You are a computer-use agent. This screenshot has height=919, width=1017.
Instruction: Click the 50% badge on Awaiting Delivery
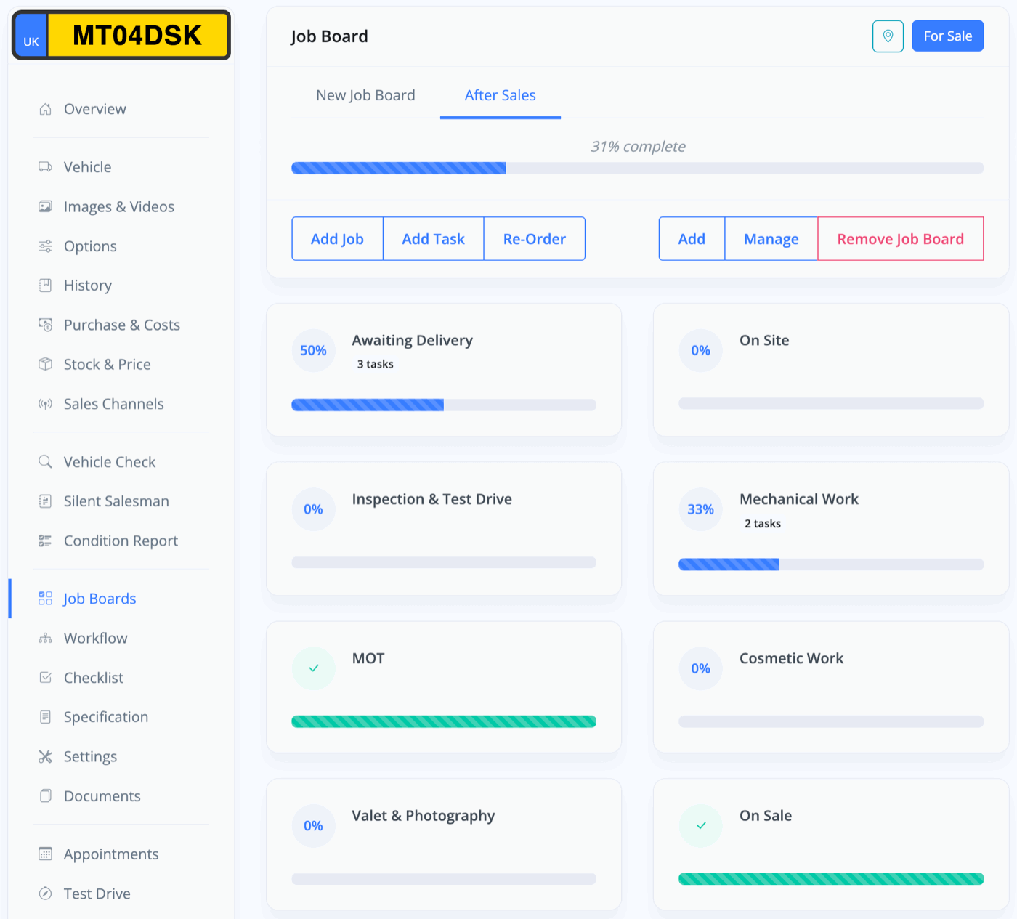tap(314, 351)
